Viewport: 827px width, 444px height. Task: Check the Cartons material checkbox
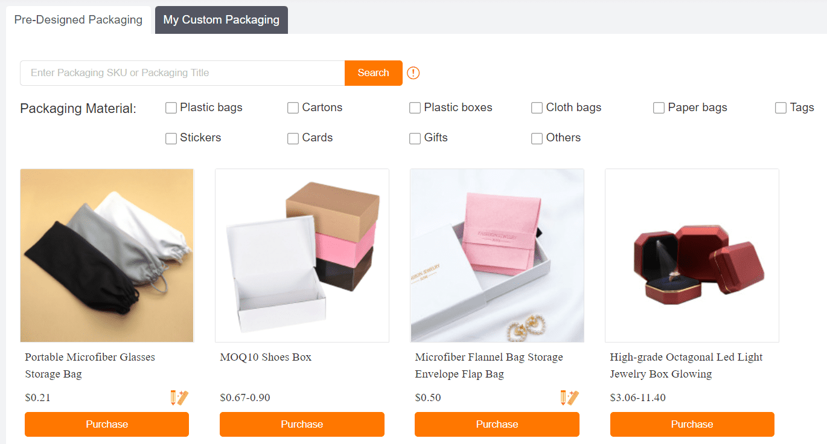coord(293,108)
